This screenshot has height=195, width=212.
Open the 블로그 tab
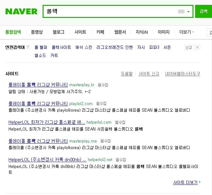pyautogui.click(x=59, y=32)
